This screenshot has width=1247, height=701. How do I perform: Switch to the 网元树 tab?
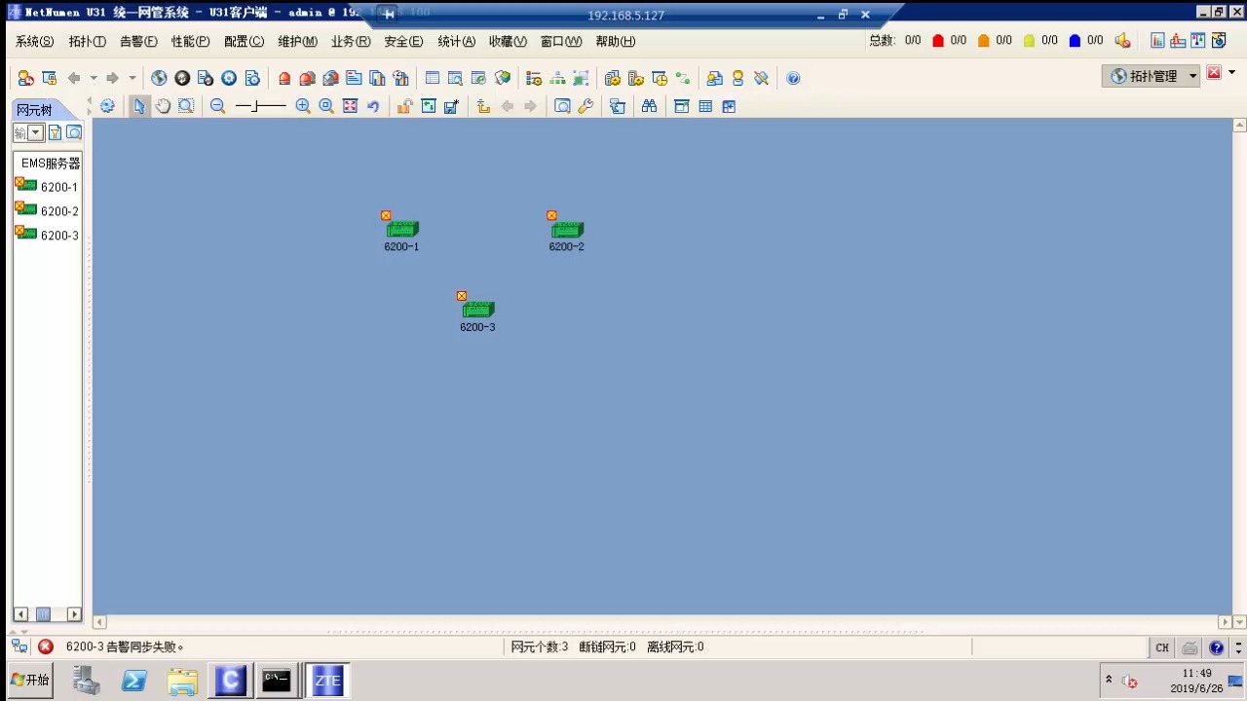pyautogui.click(x=35, y=110)
